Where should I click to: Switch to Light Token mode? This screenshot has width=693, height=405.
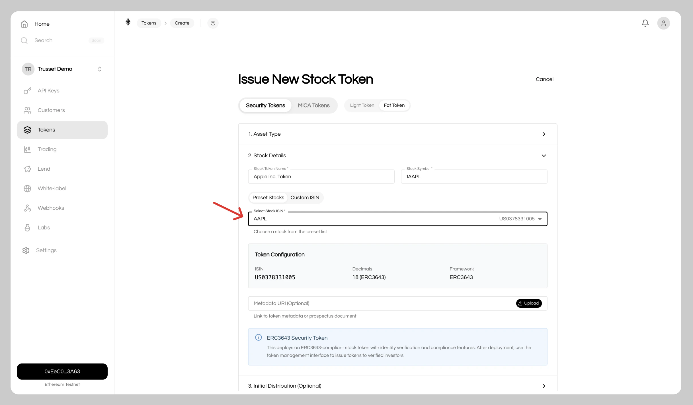click(362, 105)
